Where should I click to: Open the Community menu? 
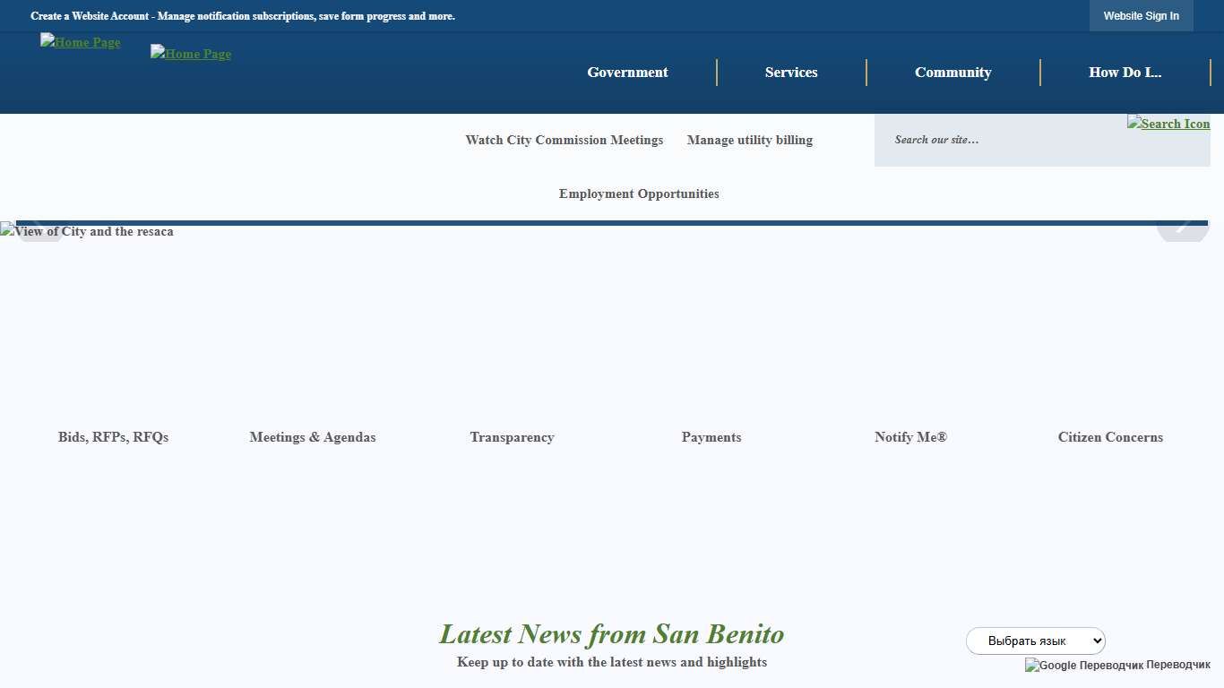953,73
